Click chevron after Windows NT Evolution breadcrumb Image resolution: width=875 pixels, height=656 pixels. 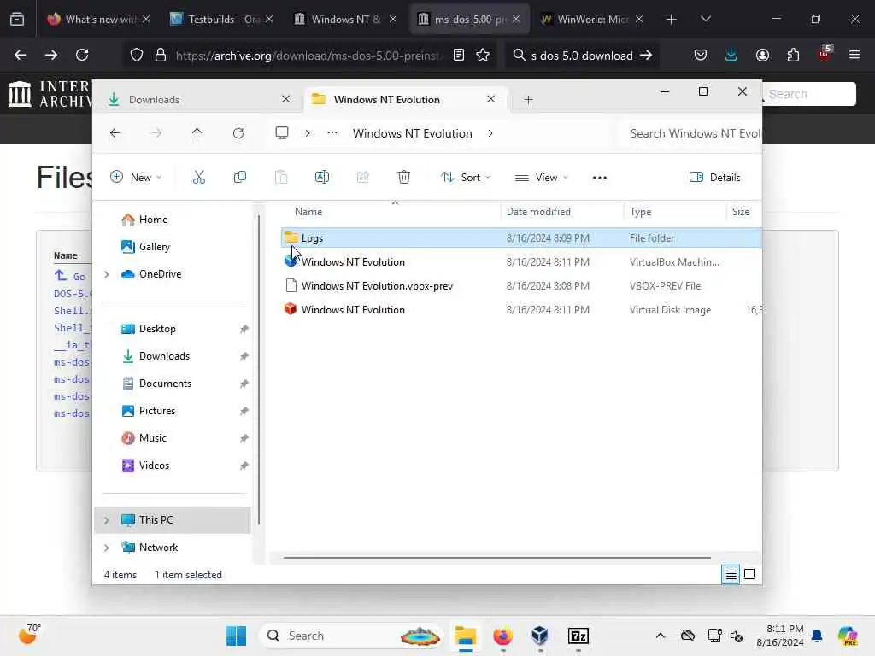pyautogui.click(x=490, y=133)
